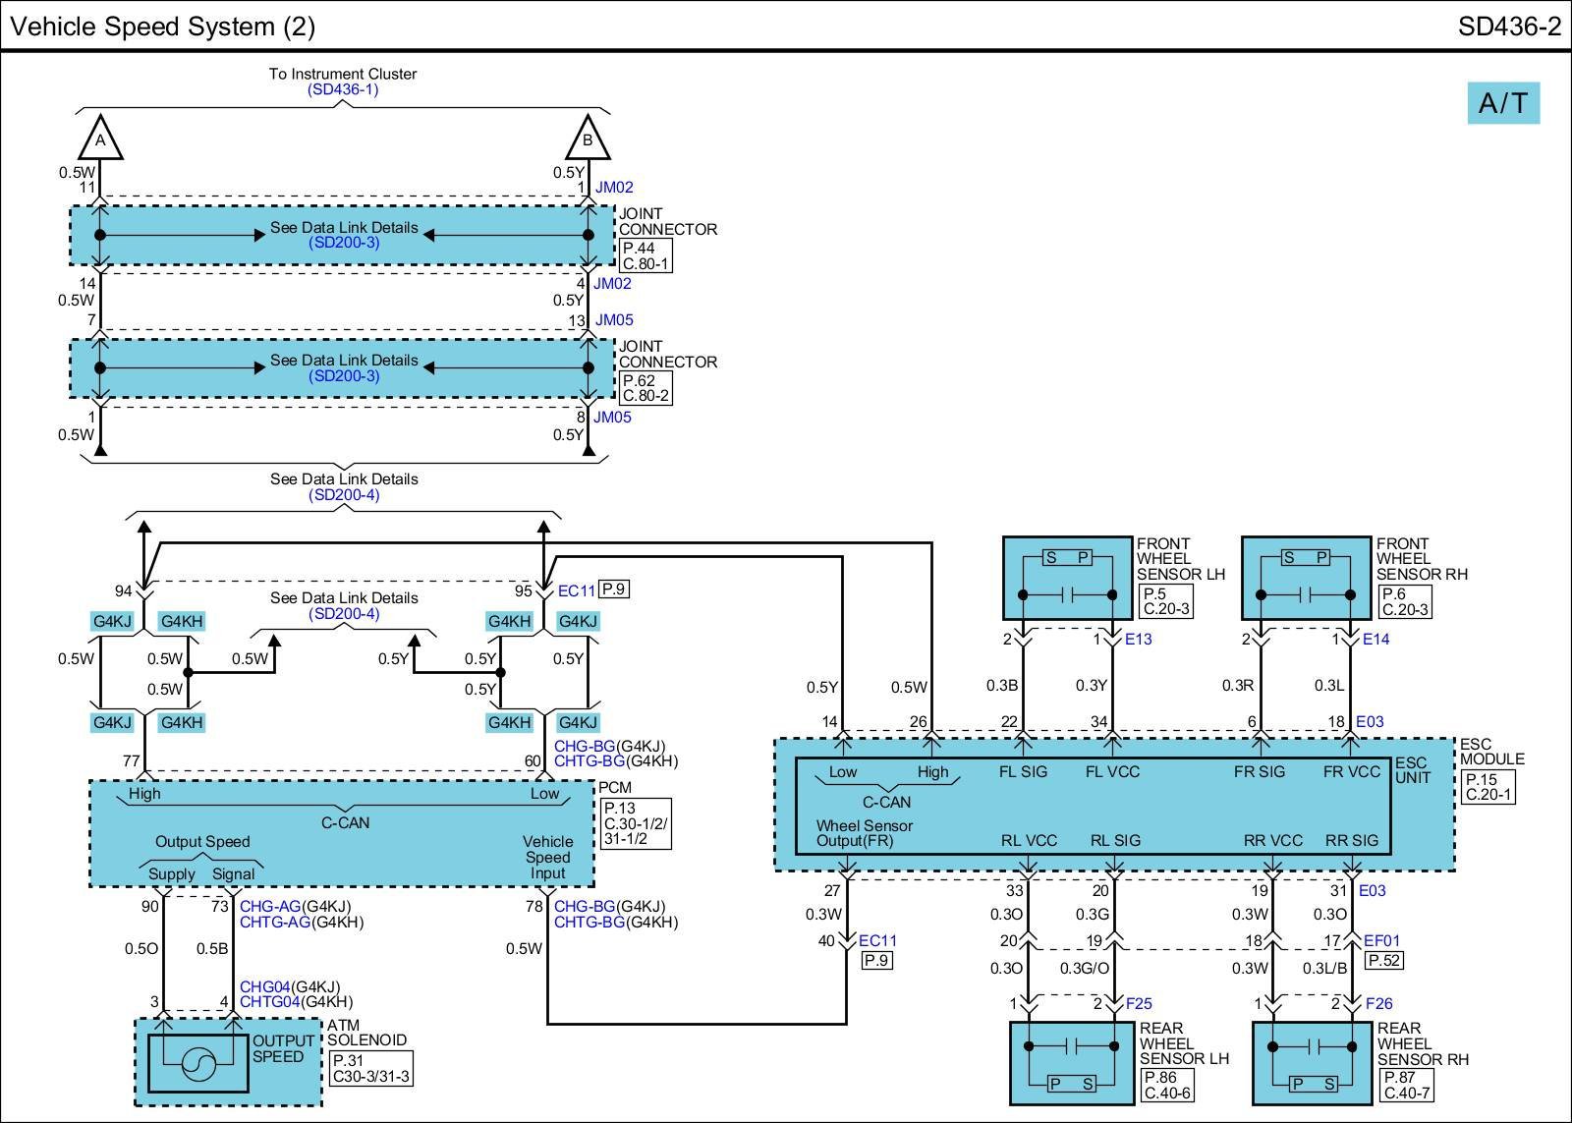Click the CHG04 connector reference link
This screenshot has height=1123, width=1572.
click(x=263, y=986)
